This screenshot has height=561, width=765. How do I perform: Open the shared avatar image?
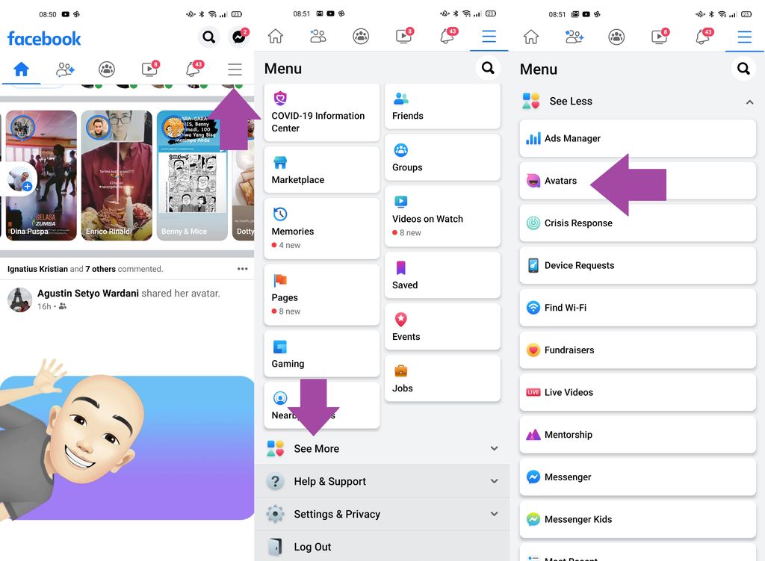pyautogui.click(x=127, y=439)
